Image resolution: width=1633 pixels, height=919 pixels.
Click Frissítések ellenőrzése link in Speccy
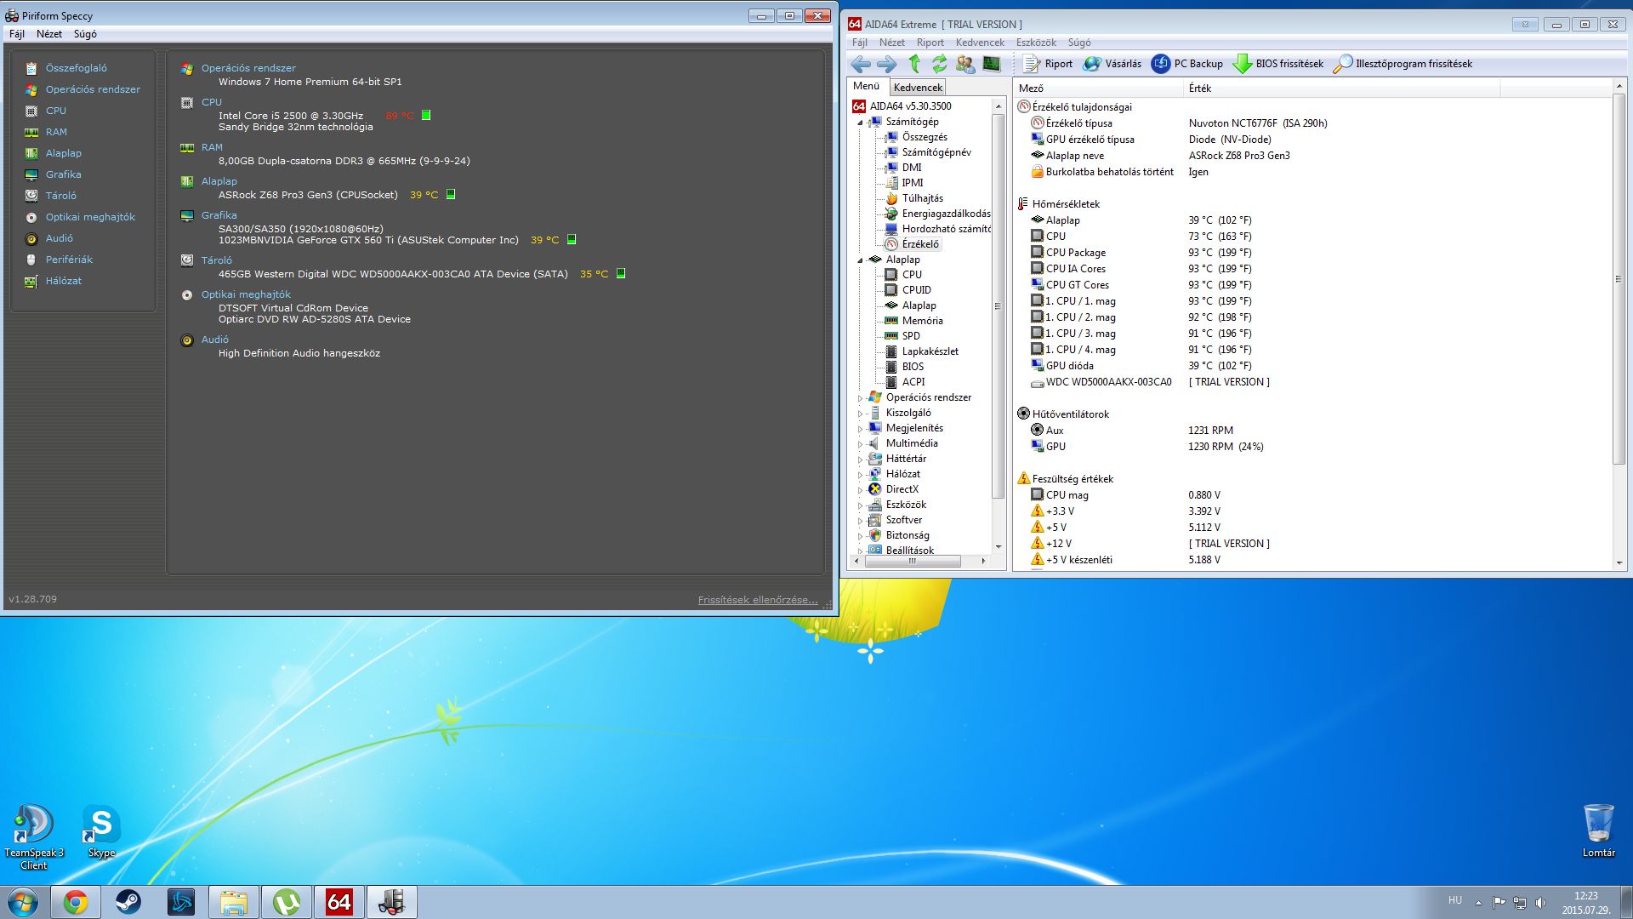(758, 600)
